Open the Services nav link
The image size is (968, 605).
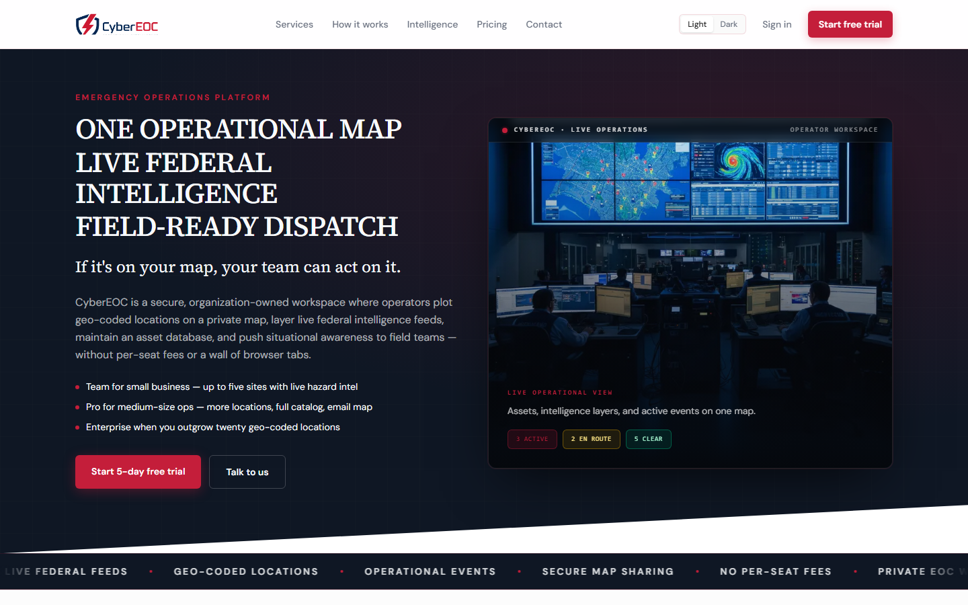tap(294, 24)
